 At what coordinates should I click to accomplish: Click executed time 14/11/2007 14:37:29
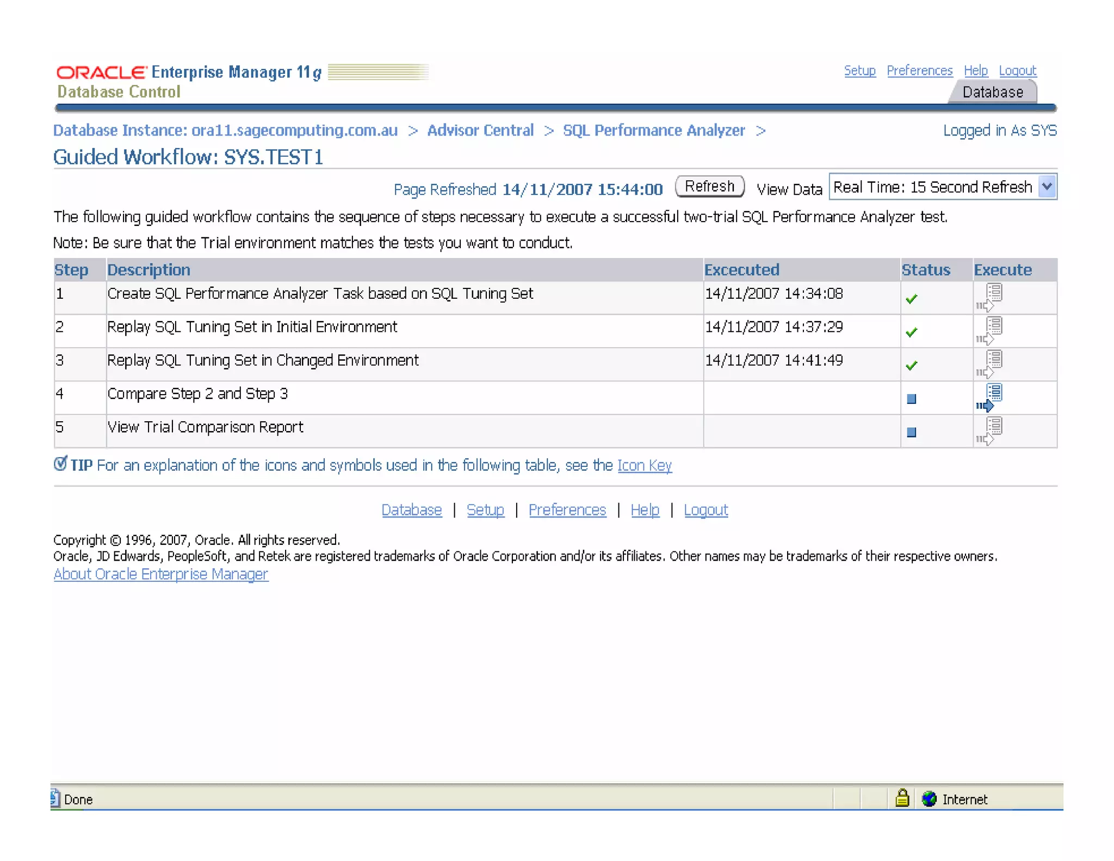click(774, 327)
